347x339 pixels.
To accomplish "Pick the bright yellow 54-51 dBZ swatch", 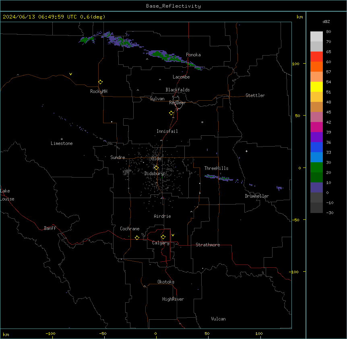I will pos(316,87).
